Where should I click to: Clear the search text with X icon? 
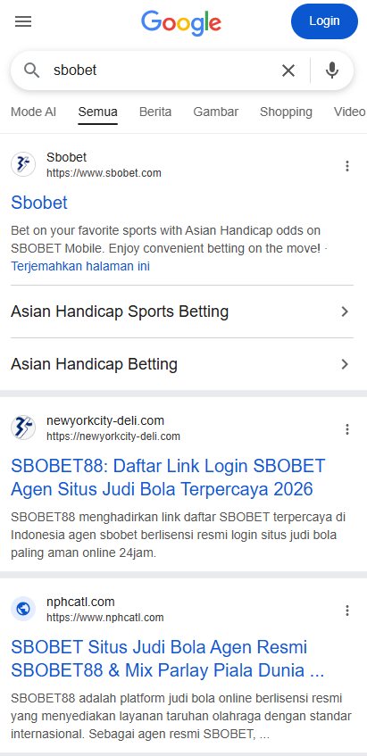(288, 71)
